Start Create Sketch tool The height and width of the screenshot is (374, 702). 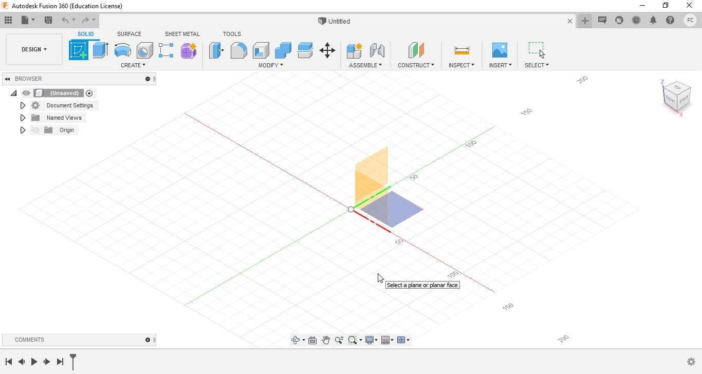point(79,50)
